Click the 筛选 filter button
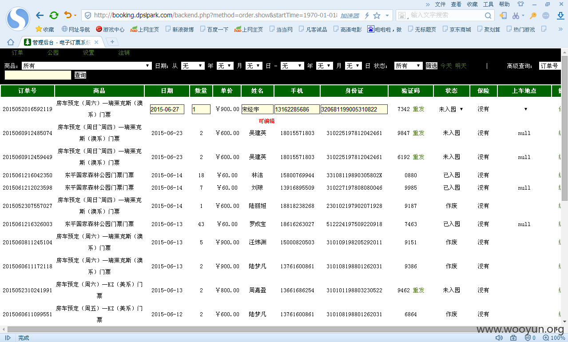This screenshot has height=342, width=568. click(x=432, y=66)
